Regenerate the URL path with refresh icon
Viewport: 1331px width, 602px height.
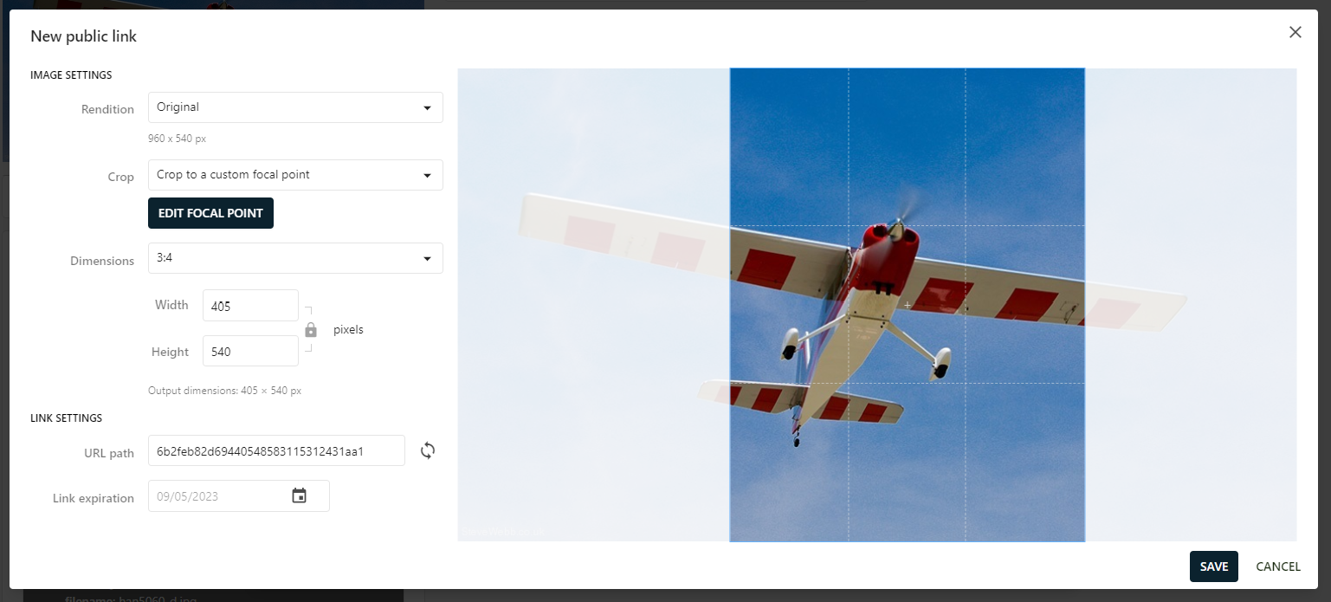coord(428,450)
